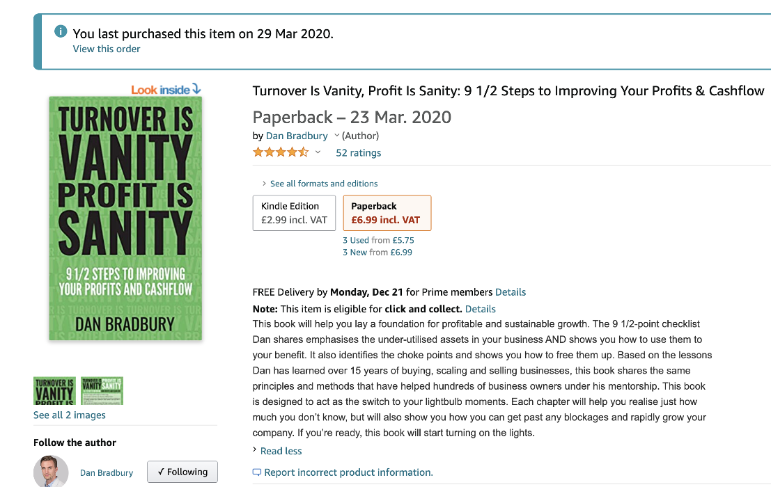Screen dimensions: 771x487
Task: Open View this order link
Action: 107,49
